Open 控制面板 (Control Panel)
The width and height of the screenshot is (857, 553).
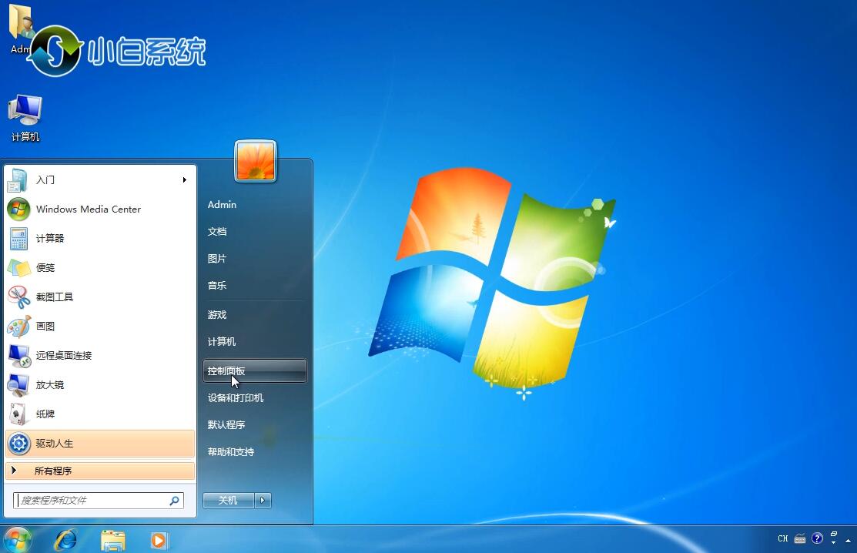(x=226, y=370)
